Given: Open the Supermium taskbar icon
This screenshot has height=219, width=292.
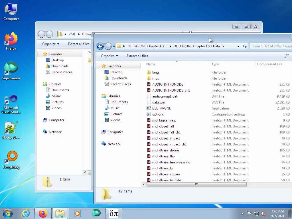Looking at the screenshot, I should click(96, 213).
